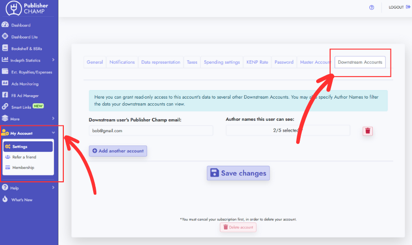Click the What's New flame icon
This screenshot has width=412, height=245.
[5, 199]
